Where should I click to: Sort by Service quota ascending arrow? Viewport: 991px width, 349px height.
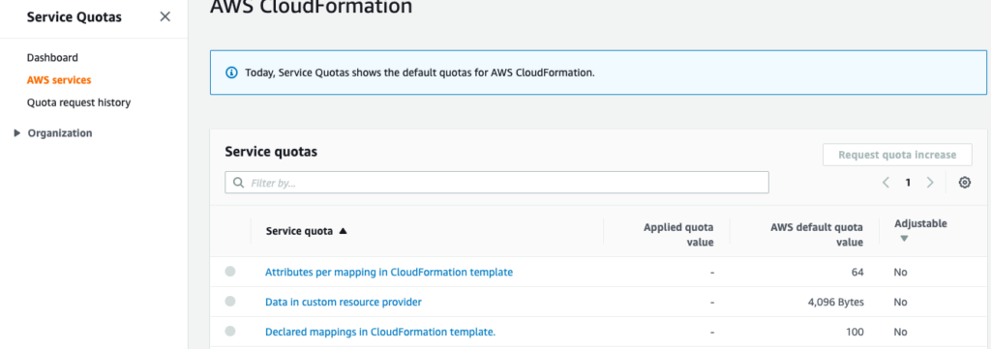point(344,231)
